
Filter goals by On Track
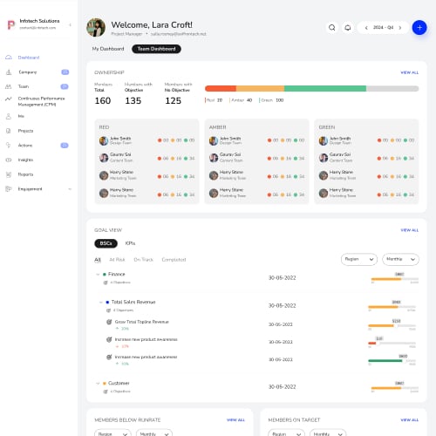143,260
